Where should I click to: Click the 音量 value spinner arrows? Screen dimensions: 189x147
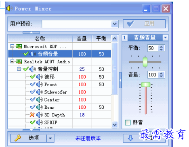(x=161, y=75)
